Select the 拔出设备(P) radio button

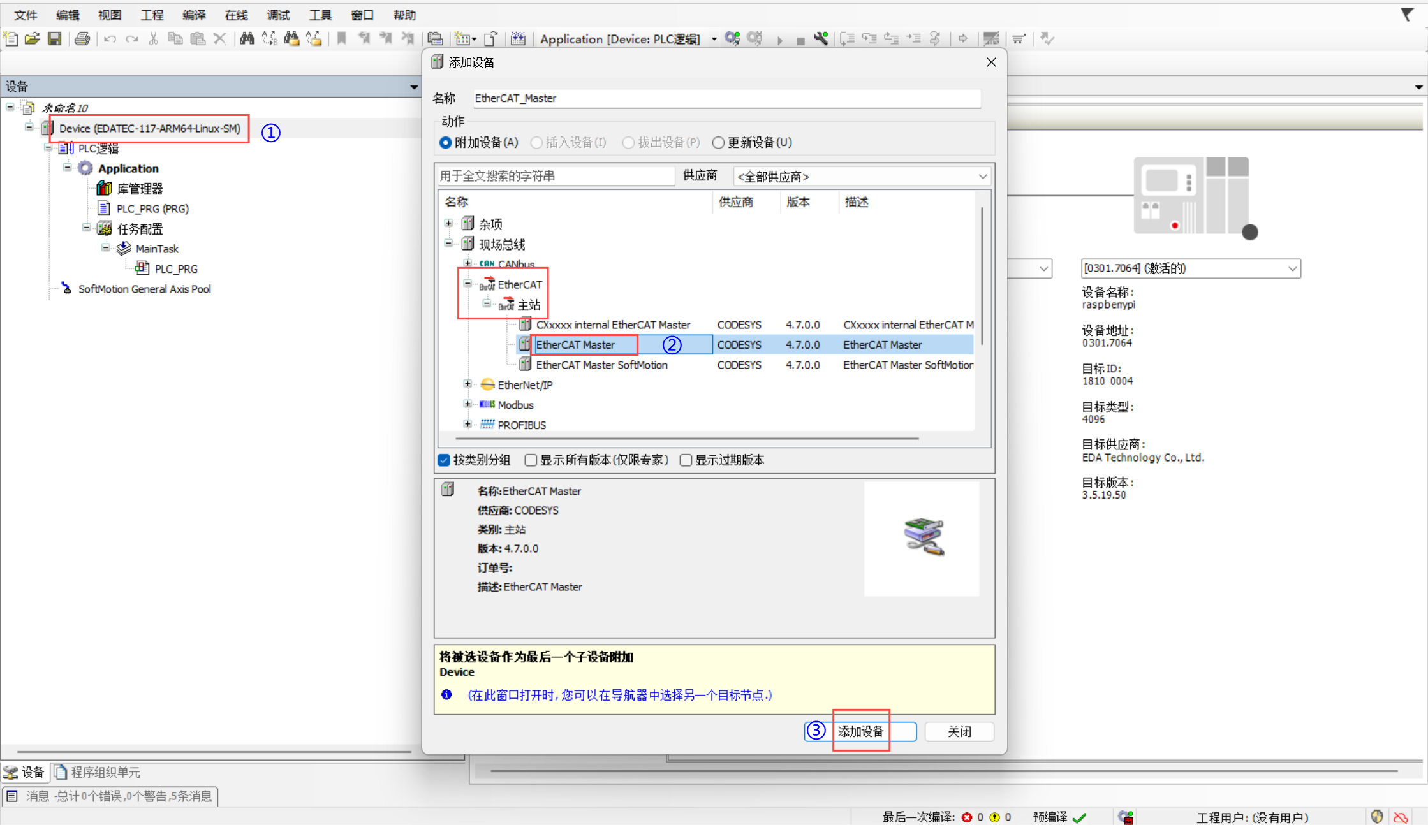click(628, 142)
